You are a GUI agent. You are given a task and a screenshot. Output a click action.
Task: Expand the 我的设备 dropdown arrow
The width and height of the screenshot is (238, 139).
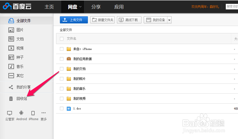tap(169, 20)
